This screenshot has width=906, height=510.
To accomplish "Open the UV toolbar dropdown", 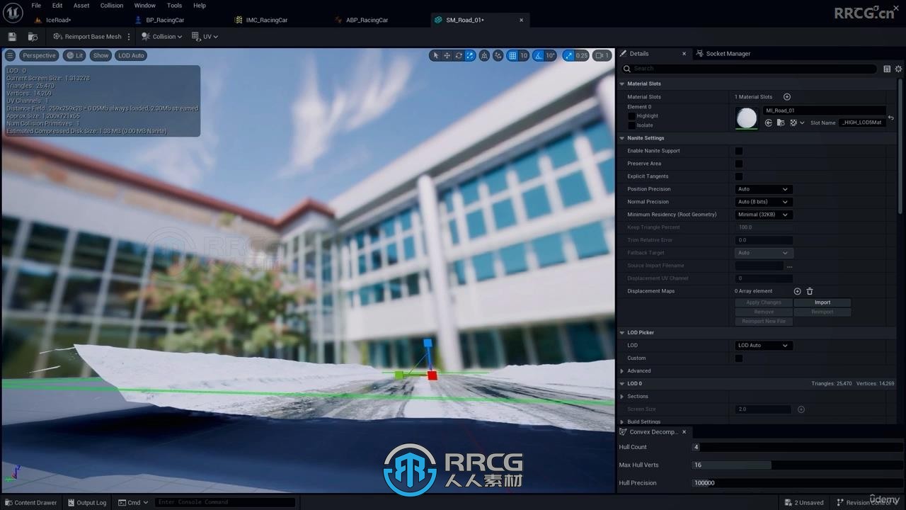I will tap(205, 36).
